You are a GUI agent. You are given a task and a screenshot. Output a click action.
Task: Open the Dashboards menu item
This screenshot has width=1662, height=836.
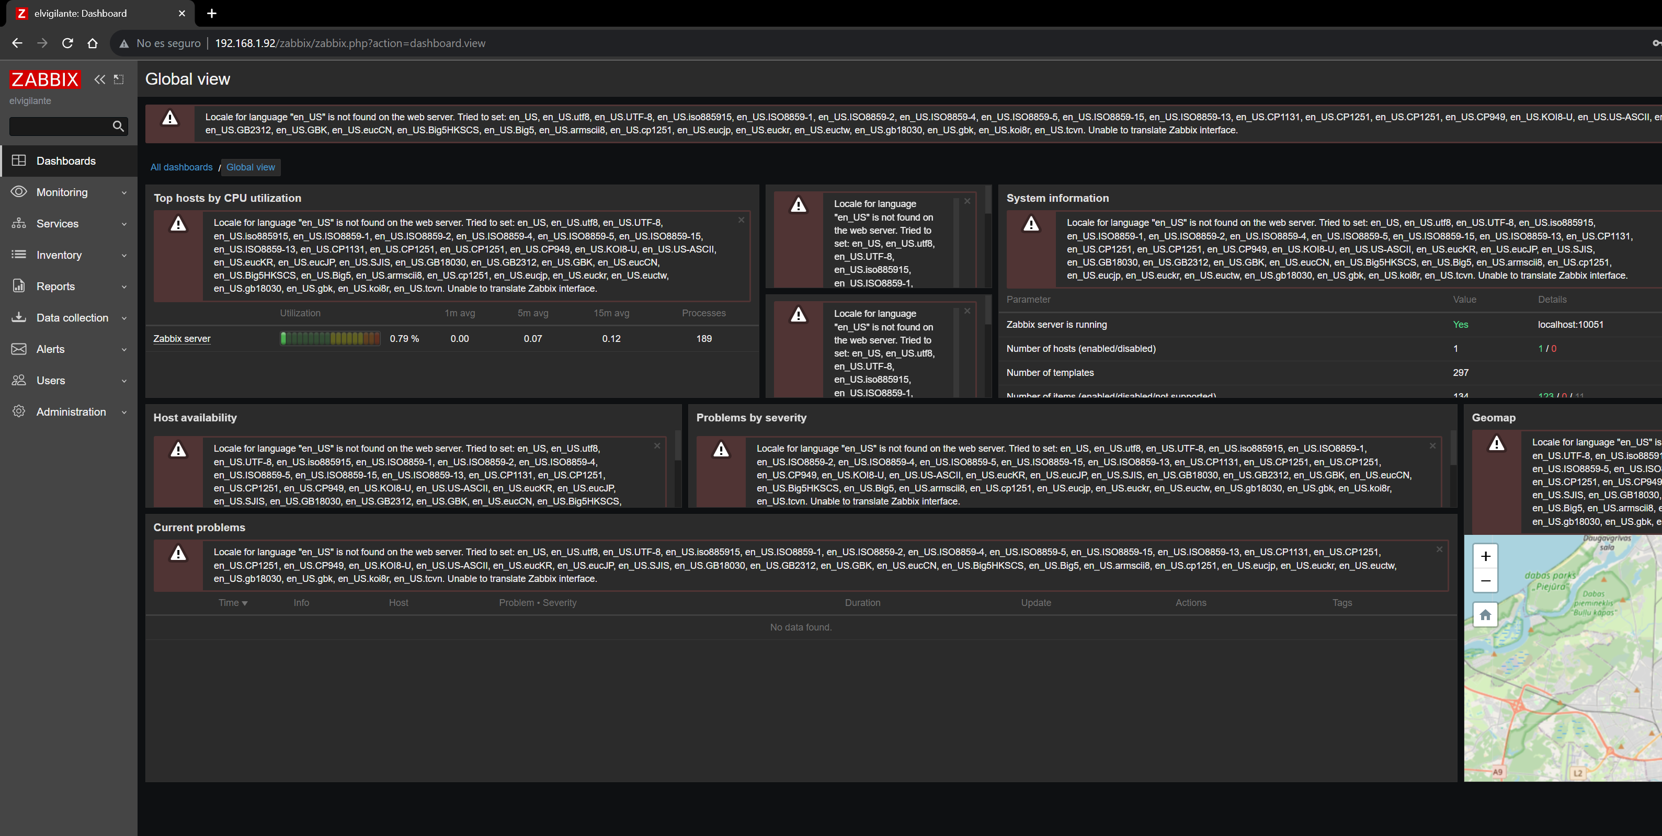(69, 161)
